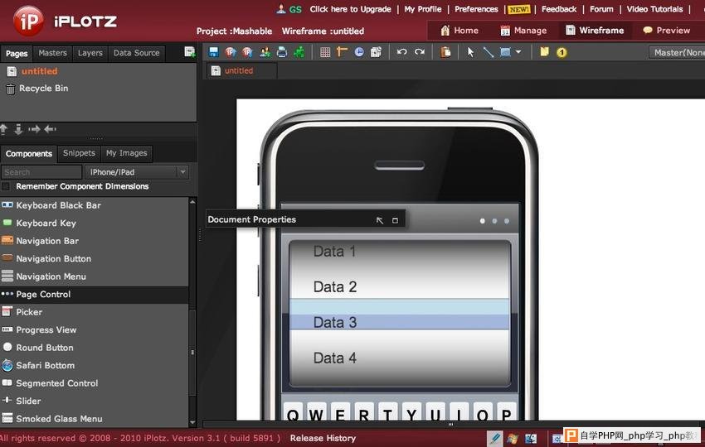Click the outdent page left arrow

(50, 129)
